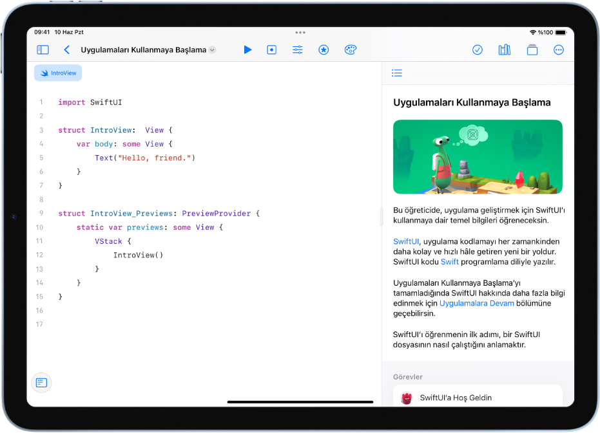Click "struct IntroView" on line 3

(x=95, y=131)
